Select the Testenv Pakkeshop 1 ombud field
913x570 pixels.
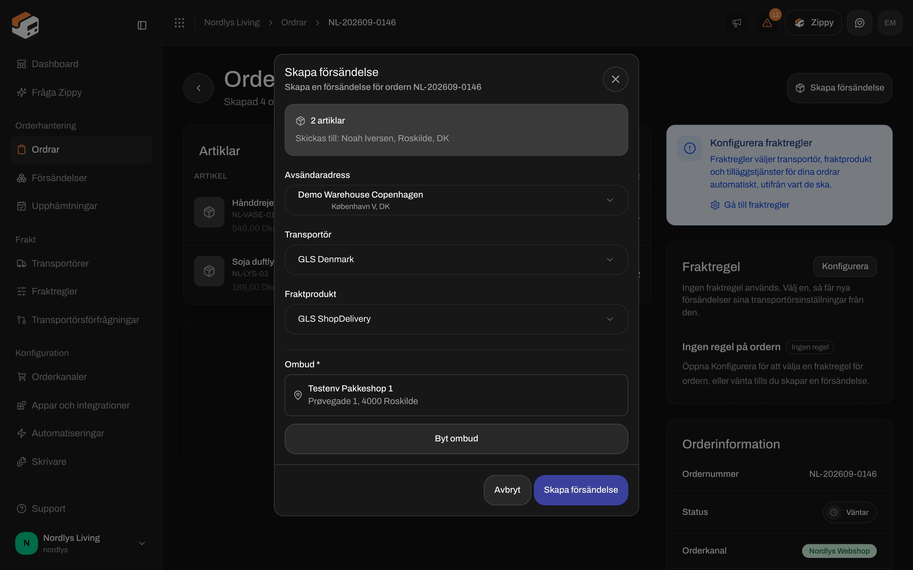456,395
